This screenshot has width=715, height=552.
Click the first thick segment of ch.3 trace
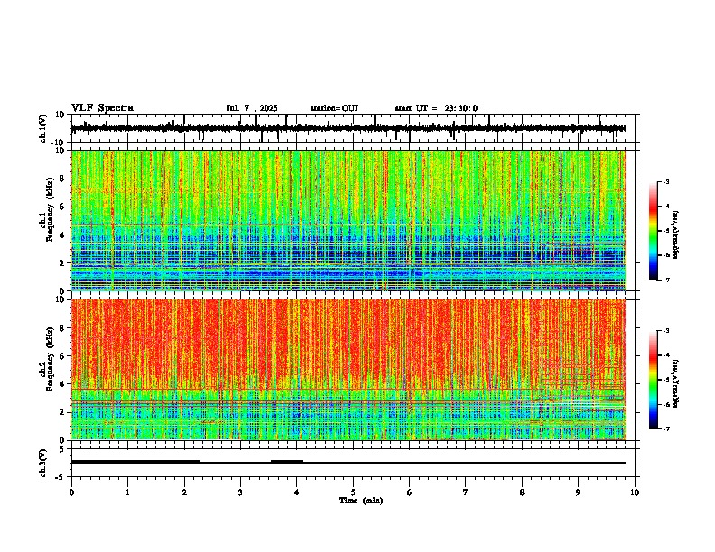coord(135,462)
